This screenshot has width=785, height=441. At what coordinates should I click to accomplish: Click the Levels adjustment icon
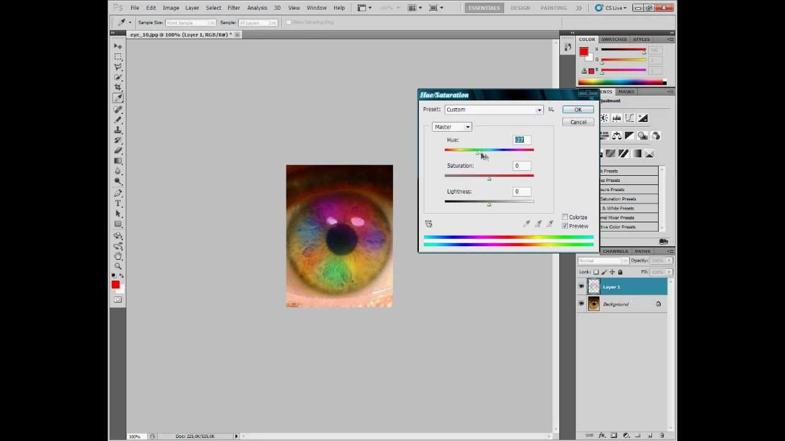pyautogui.click(x=616, y=118)
